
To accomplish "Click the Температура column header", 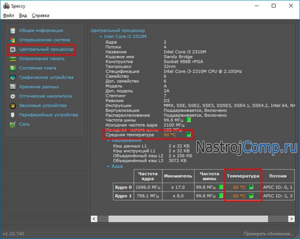I will pos(243,176).
